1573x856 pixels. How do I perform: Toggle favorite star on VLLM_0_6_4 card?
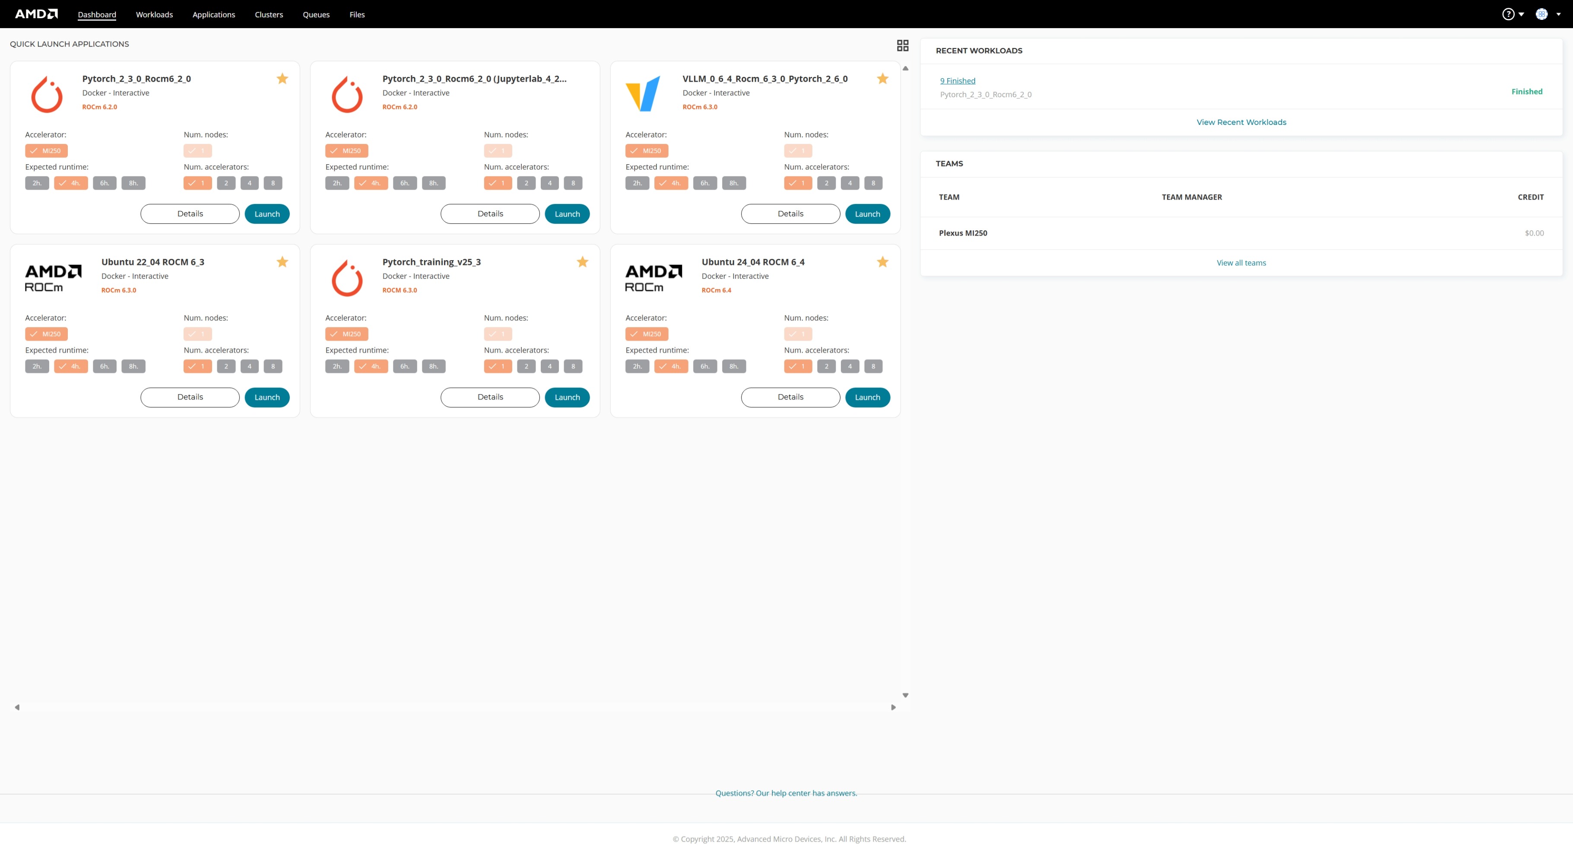(x=882, y=78)
